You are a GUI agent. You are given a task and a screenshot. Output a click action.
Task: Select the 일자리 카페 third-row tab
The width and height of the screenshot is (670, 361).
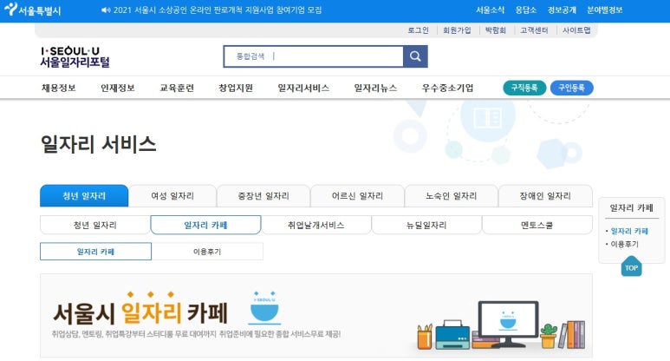(x=95, y=252)
